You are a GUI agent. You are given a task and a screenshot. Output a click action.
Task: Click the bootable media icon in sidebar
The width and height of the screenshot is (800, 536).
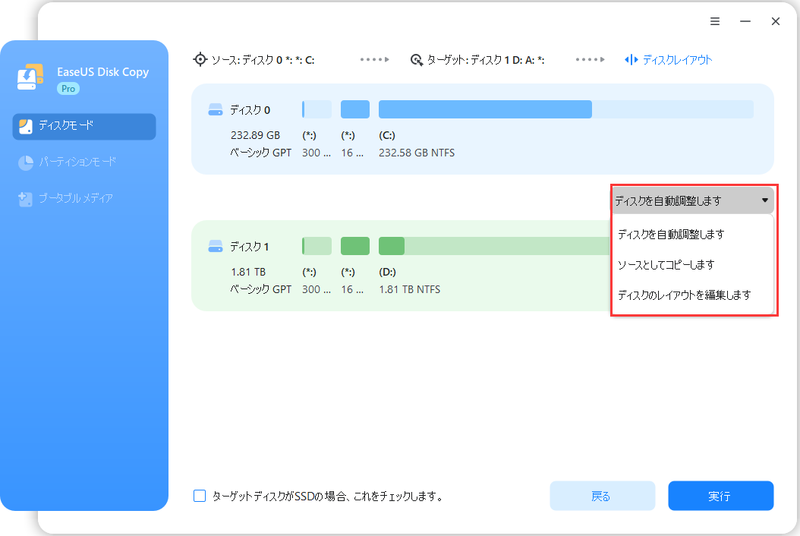(26, 199)
